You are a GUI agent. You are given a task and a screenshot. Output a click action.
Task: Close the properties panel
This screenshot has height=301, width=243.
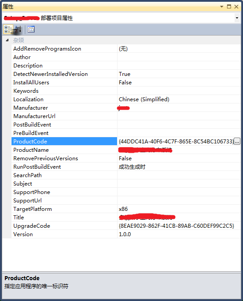[x=236, y=7]
